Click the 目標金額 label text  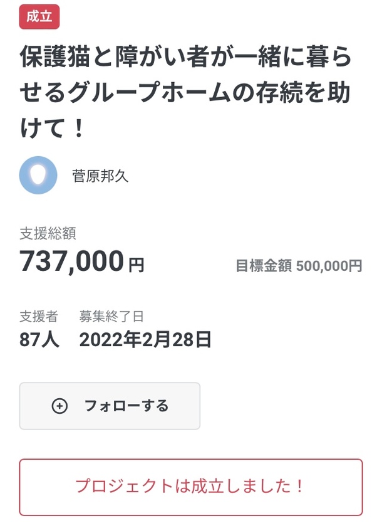click(263, 266)
